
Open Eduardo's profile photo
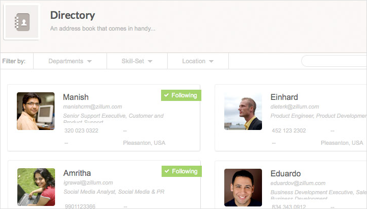coord(243,187)
